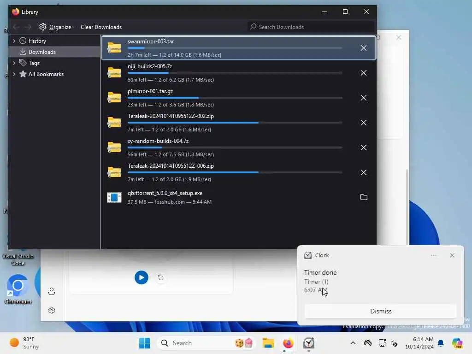Viewport: 472px width, 354px height.
Task: Open File Explorer from taskbar
Action: 268,343
